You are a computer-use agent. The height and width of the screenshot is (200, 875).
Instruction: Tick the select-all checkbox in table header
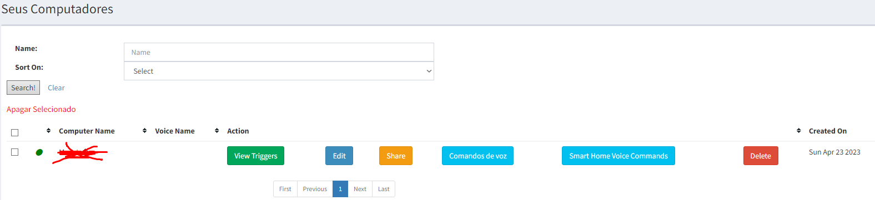pos(15,132)
